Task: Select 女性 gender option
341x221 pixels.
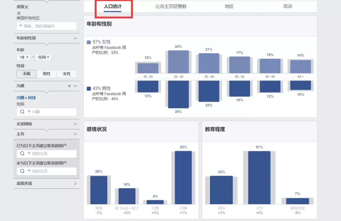Action: click(x=67, y=74)
